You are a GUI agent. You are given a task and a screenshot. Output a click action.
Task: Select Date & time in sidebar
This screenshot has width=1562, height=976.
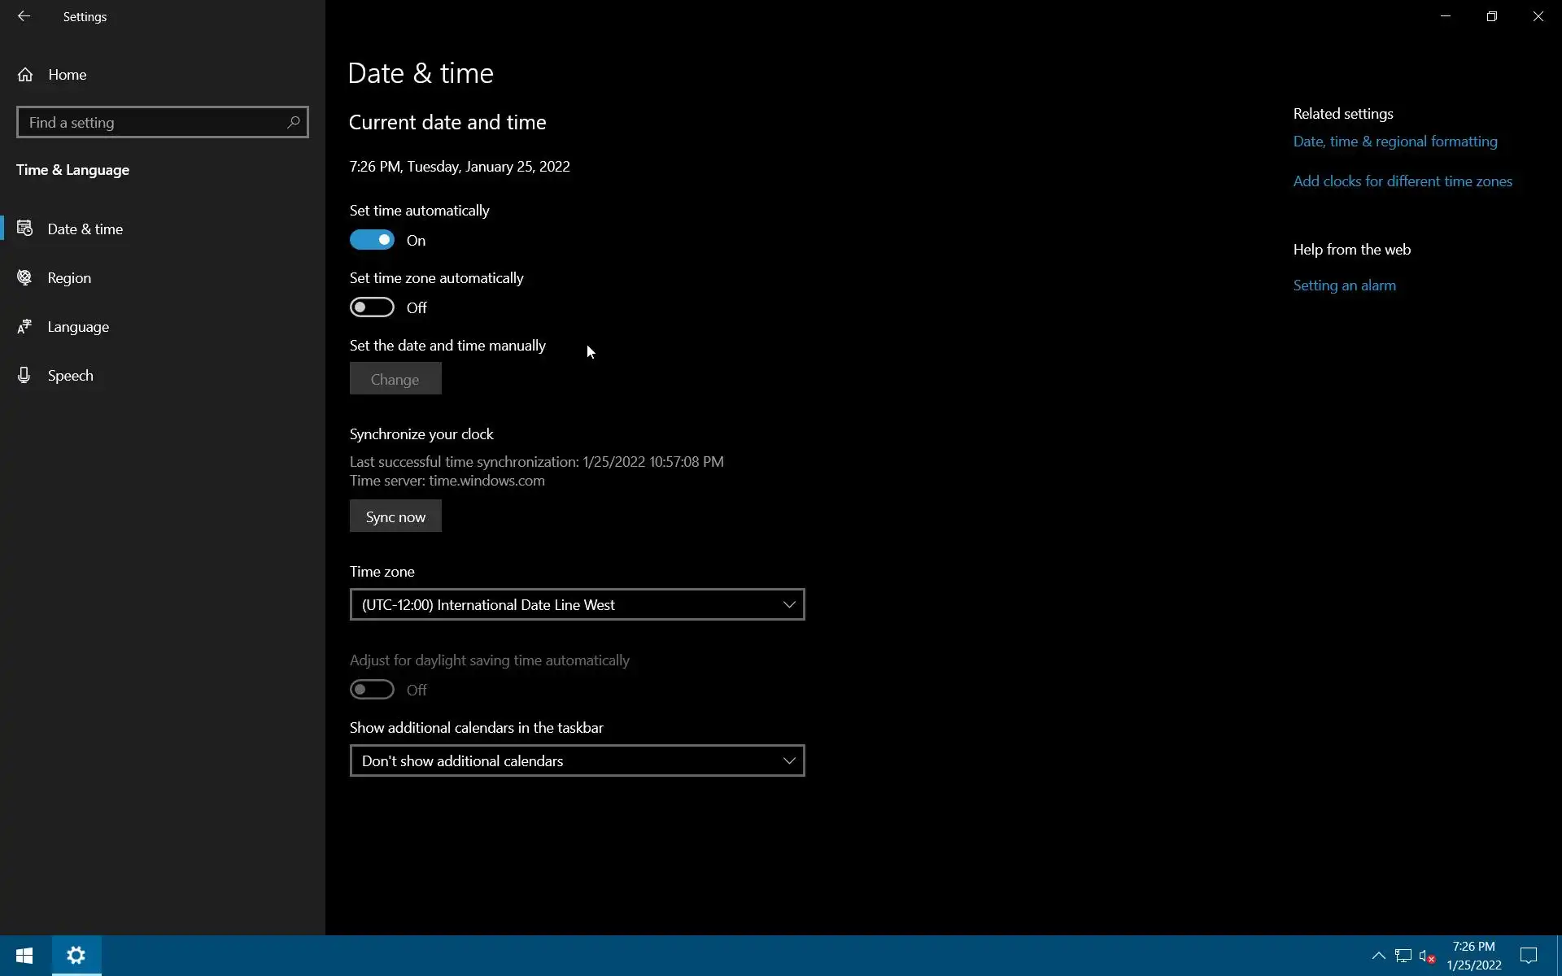[x=85, y=229]
